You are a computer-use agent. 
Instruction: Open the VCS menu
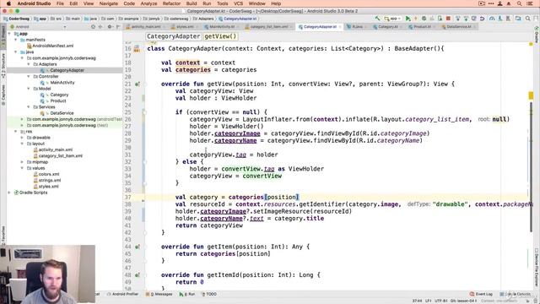point(238,3)
